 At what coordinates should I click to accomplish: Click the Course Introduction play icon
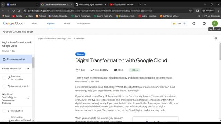pos(9,86)
